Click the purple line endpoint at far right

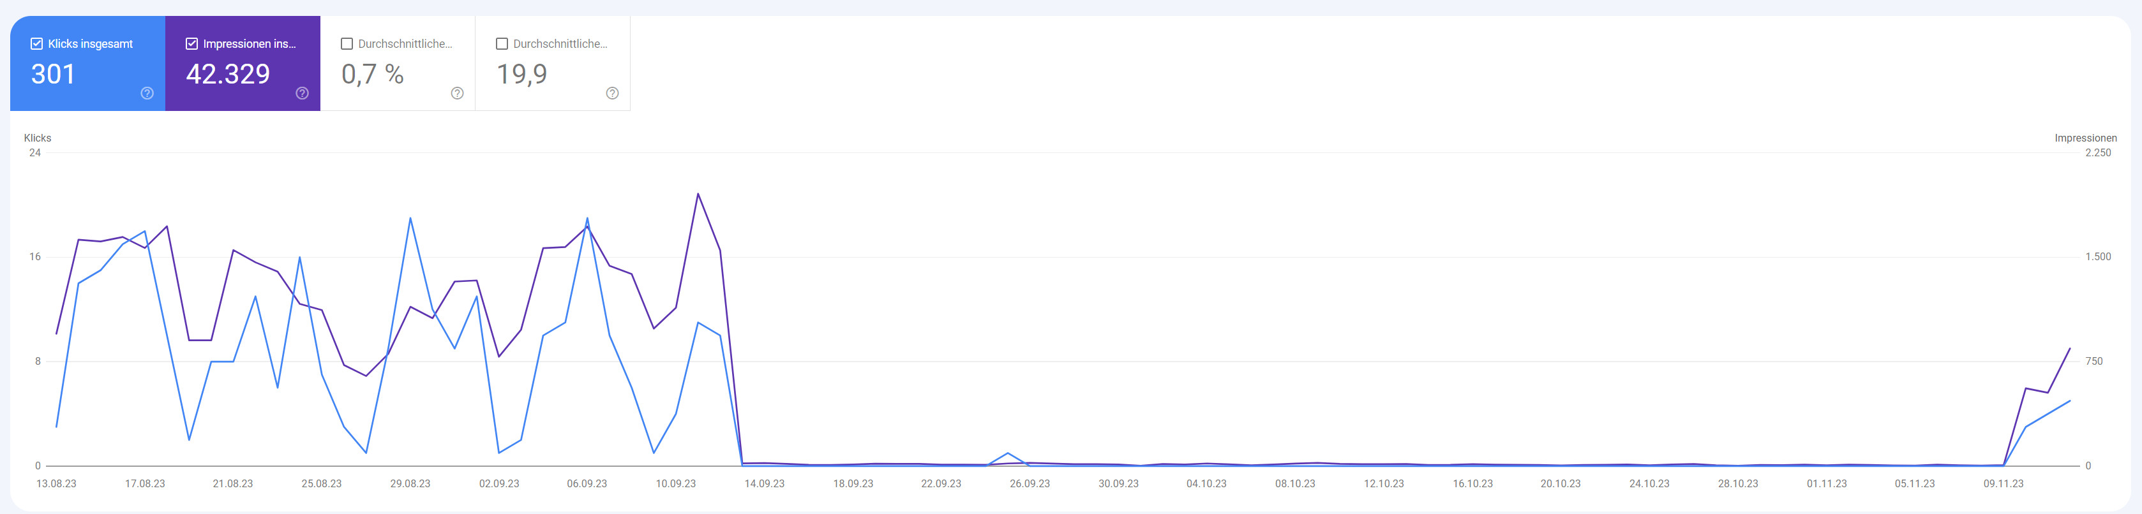coord(2070,349)
